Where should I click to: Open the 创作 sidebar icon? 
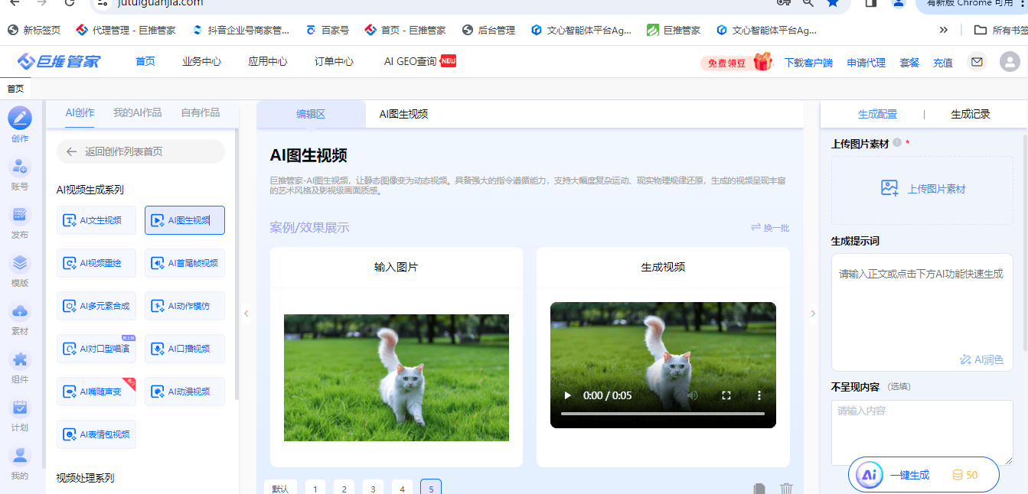pos(20,119)
